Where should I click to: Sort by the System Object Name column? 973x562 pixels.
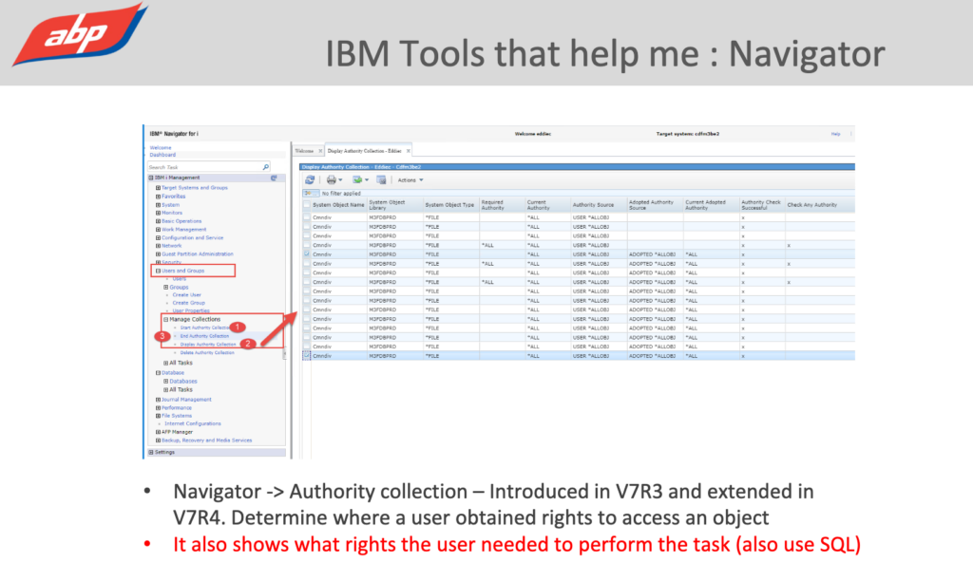[338, 205]
